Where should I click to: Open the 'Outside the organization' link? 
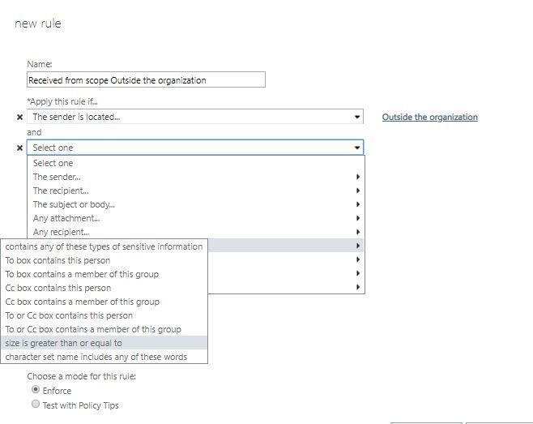point(429,117)
